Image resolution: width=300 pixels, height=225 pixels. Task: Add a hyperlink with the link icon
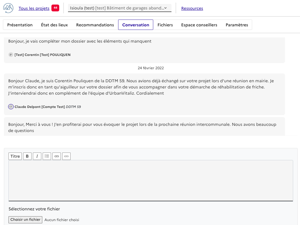pos(57,156)
